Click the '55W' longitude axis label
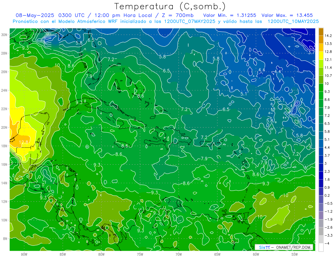 click(295, 254)
